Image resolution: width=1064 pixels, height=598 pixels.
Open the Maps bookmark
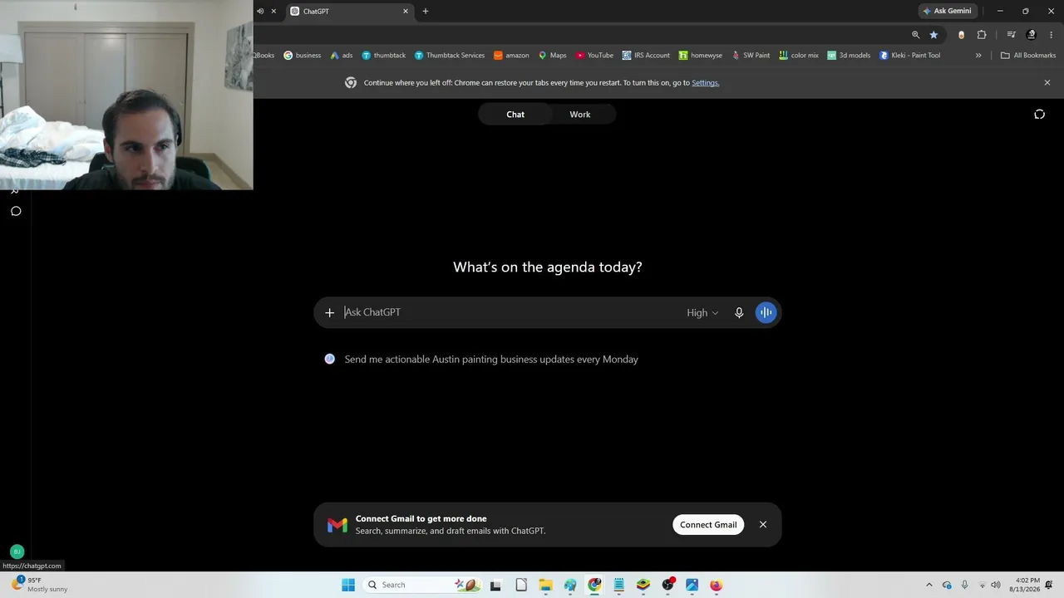coord(552,56)
